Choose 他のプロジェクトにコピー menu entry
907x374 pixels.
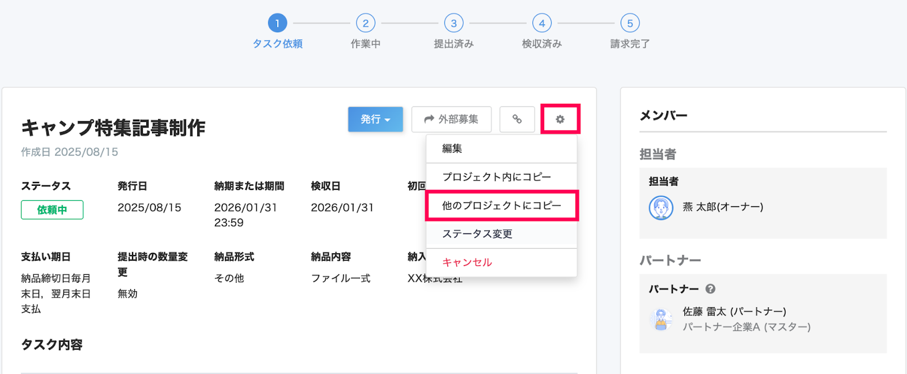point(501,205)
